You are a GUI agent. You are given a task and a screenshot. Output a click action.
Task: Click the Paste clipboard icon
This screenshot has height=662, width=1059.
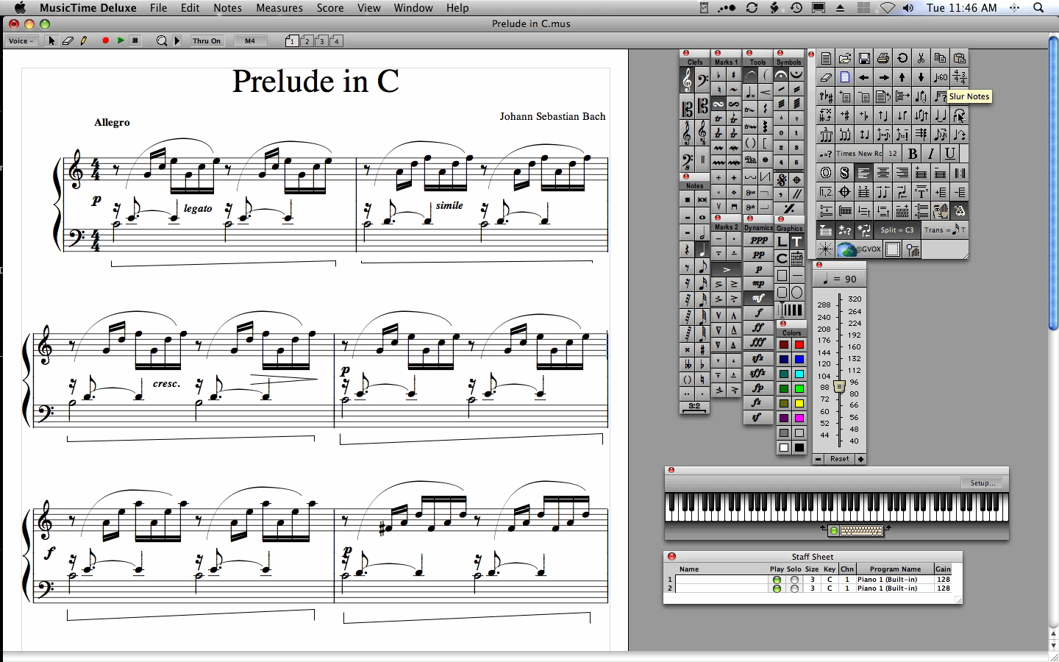959,58
